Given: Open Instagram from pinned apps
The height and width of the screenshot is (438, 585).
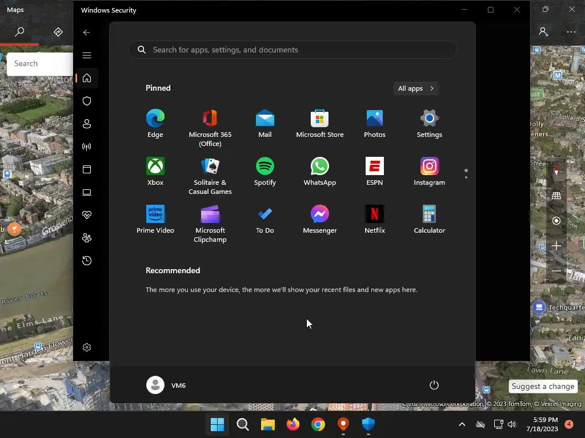Looking at the screenshot, I should click(x=430, y=172).
